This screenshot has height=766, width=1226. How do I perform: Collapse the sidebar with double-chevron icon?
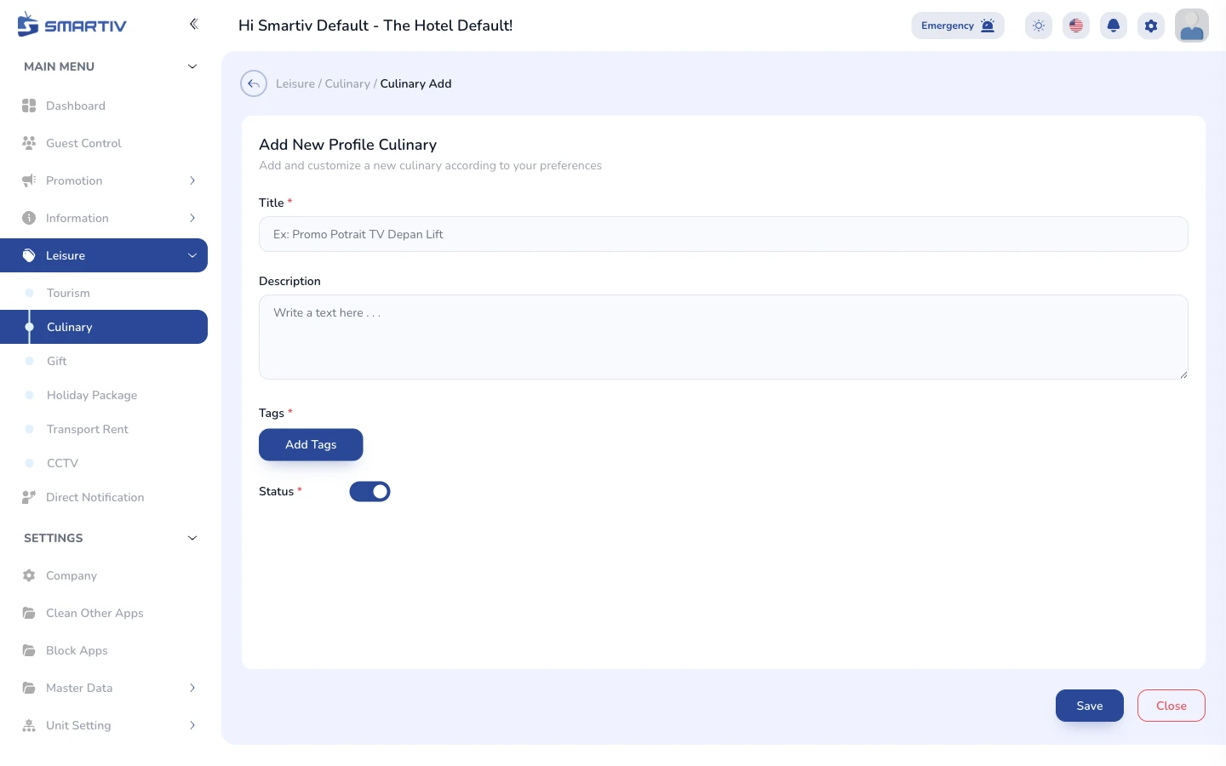tap(193, 24)
